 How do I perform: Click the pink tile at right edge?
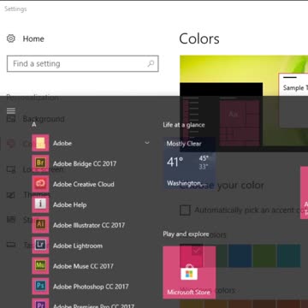[304, 192]
